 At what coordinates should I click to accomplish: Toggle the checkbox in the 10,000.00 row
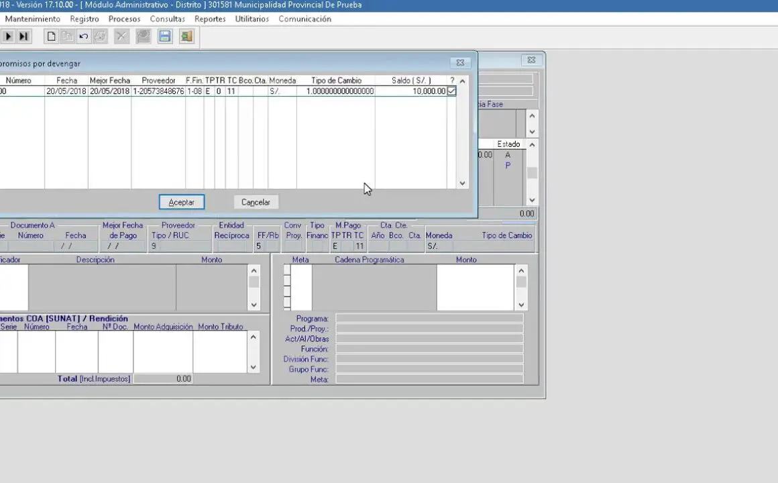[451, 91]
